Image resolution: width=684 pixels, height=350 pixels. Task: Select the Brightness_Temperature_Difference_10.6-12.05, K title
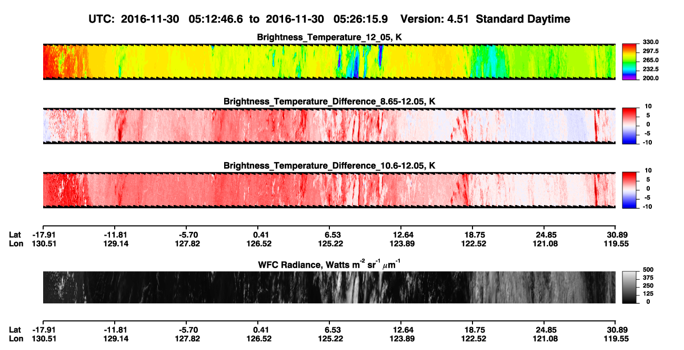[x=329, y=166]
